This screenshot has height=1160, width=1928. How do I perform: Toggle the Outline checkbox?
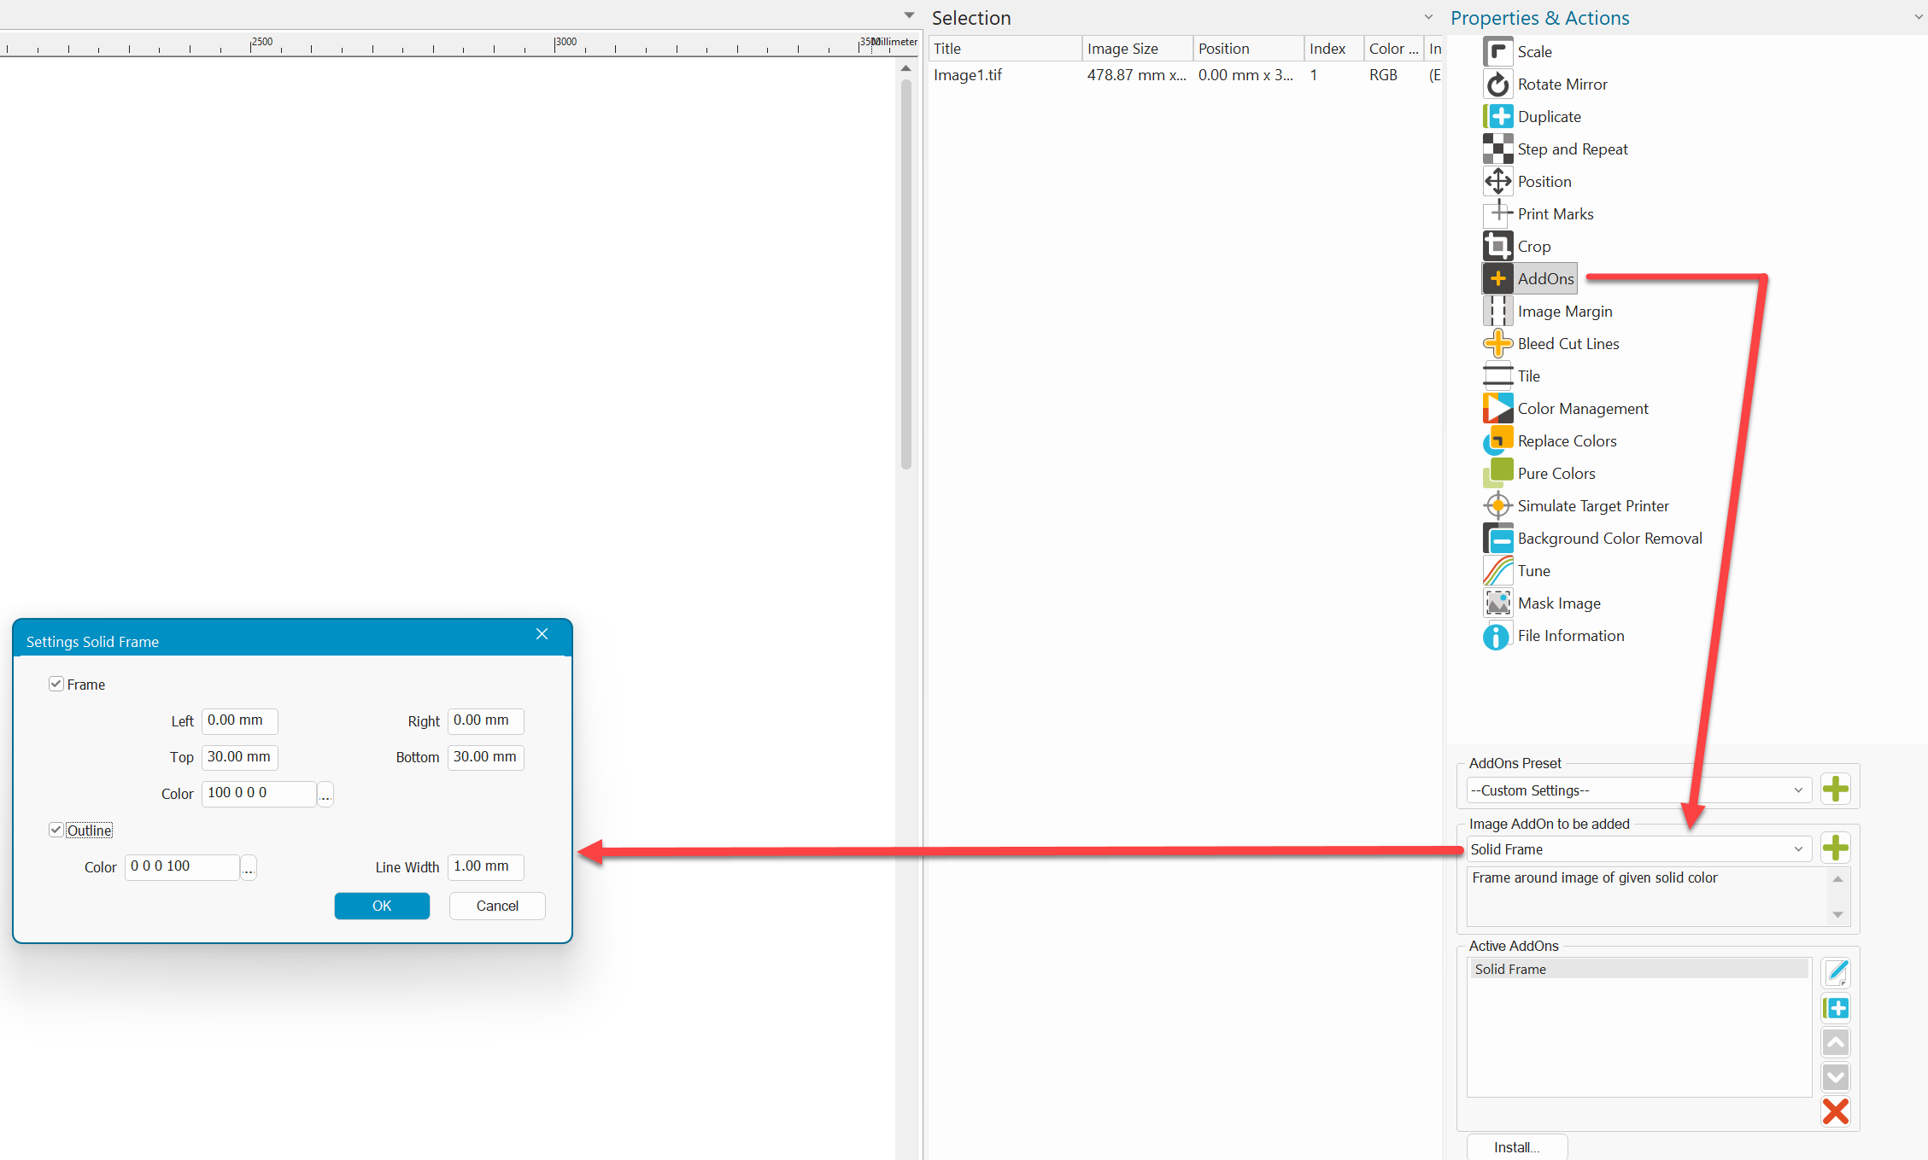[56, 831]
